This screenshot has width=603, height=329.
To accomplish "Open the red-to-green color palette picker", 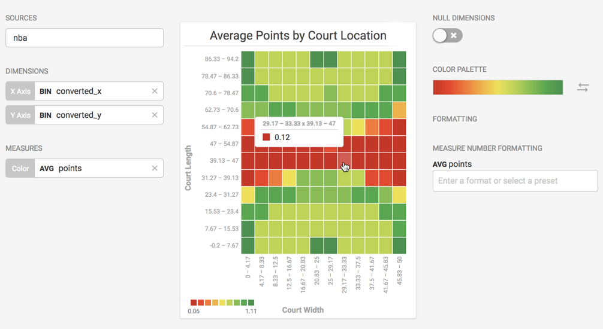I will (498, 87).
